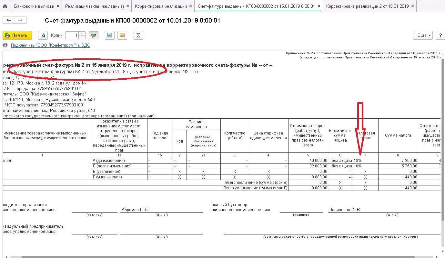Select cell with tax sum 7 200,00
Screen dimensions: 445x258
(x=398, y=161)
